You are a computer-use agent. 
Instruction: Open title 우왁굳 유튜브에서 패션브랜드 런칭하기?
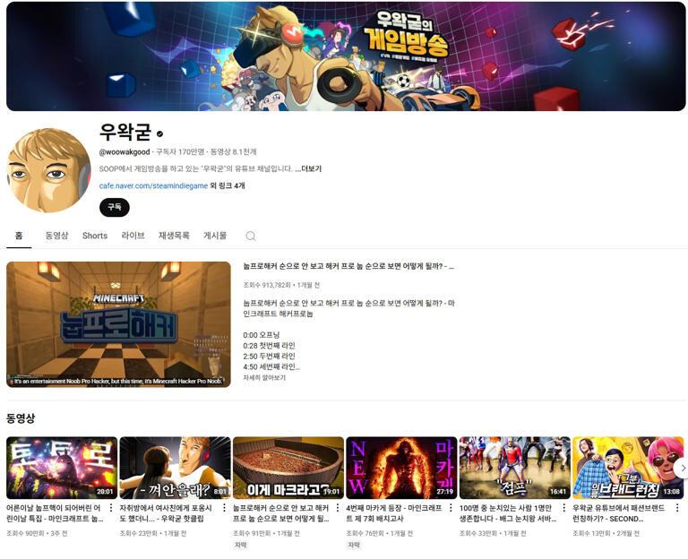tap(619, 513)
